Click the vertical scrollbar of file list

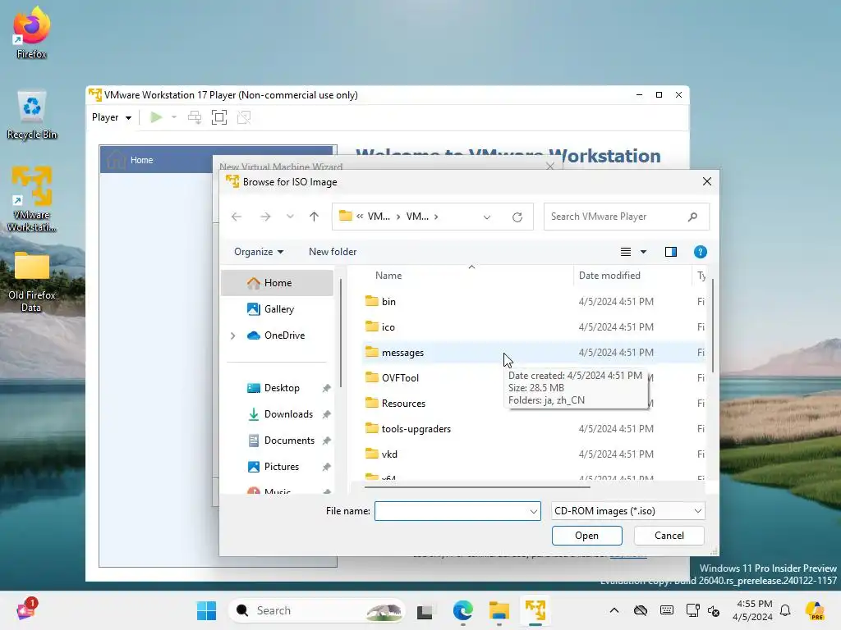713,326
